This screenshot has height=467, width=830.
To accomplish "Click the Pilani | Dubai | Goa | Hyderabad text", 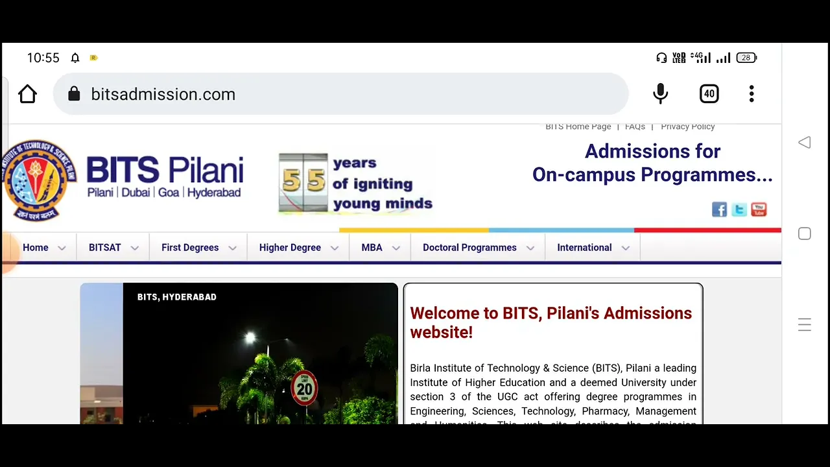I will click(164, 193).
